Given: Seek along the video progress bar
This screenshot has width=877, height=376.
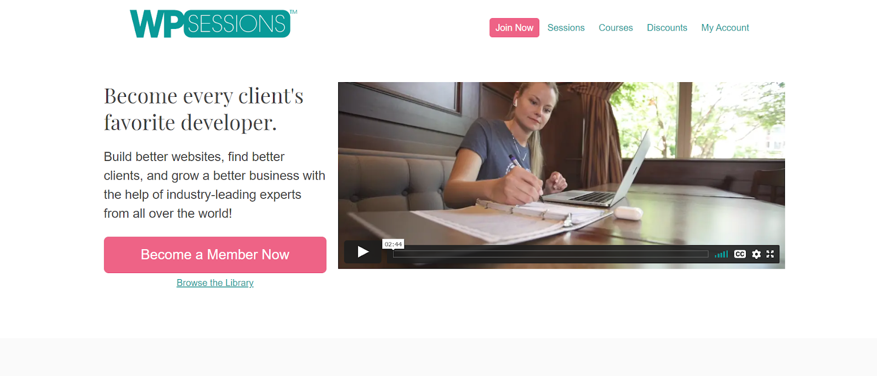Looking at the screenshot, I should pos(550,254).
